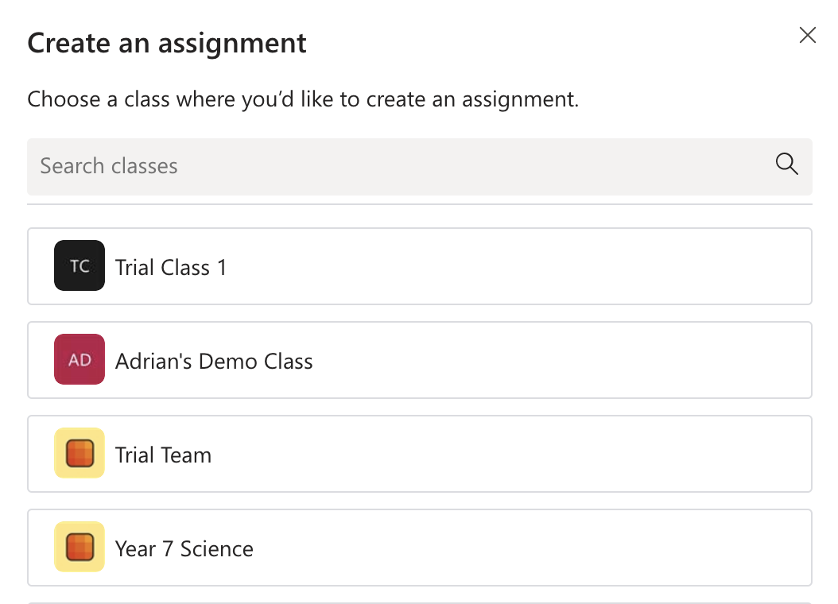Click the red AD class avatar
The height and width of the screenshot is (604, 838).
coord(80,359)
